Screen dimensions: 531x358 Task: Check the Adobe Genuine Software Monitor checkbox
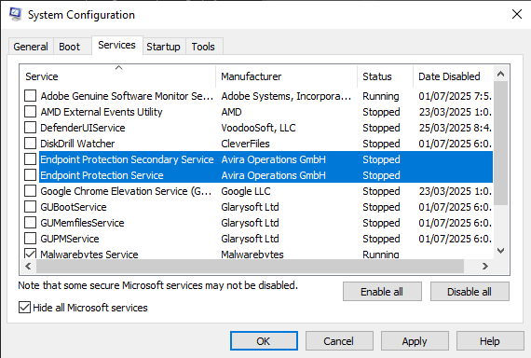point(30,96)
